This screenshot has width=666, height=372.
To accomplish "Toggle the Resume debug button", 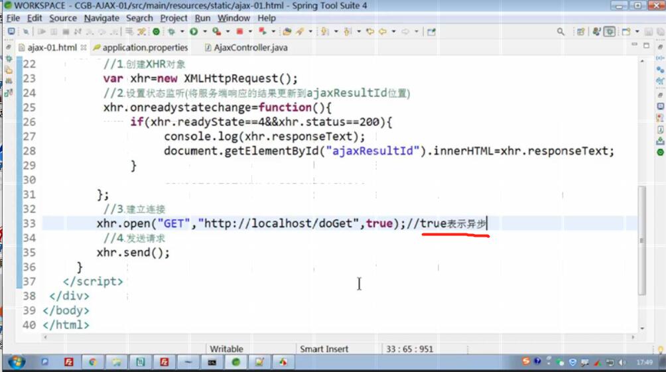I will click(42, 31).
